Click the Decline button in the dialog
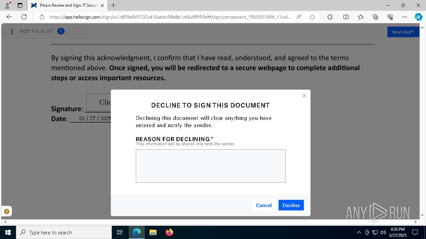Image resolution: width=426 pixels, height=239 pixels. point(291,205)
